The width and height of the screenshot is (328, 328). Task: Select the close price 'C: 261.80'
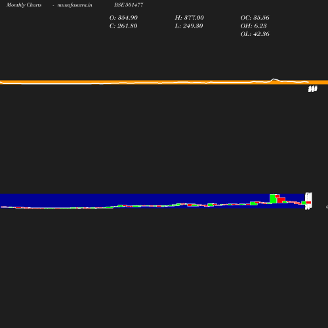123,26
